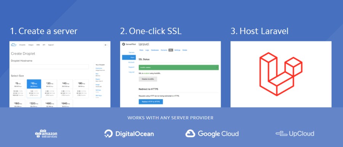The image size is (343, 147).
Task: Click the ServerPilot logo icon
Action: [x=123, y=44]
